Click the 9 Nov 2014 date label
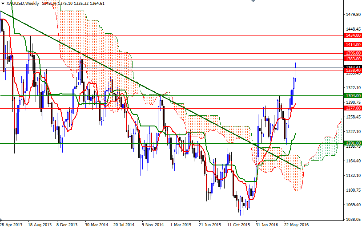The image size is (362, 228). [x=153, y=224]
